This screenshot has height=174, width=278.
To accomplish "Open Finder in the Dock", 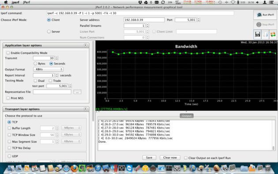I will click(11, 168).
